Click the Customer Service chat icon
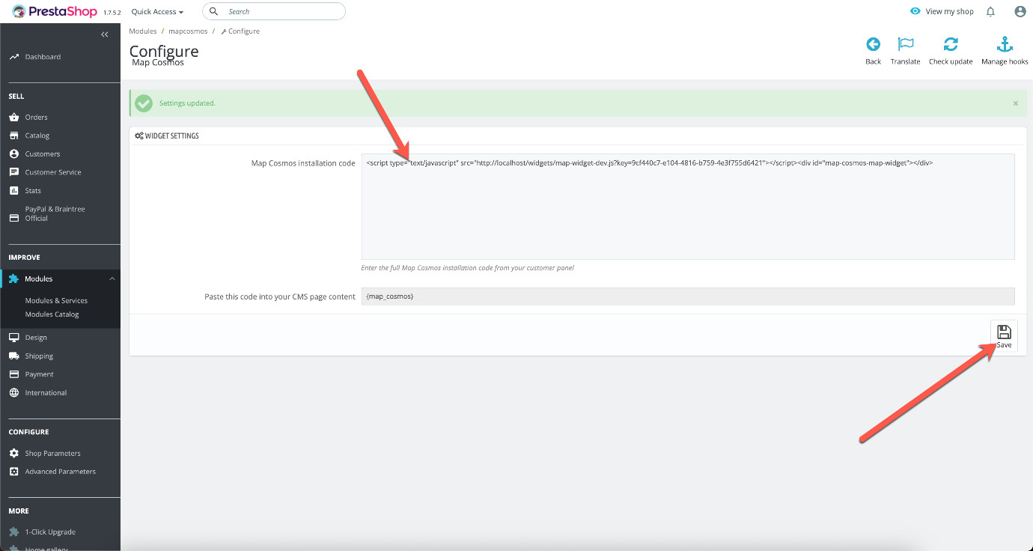The image size is (1033, 551). click(13, 172)
